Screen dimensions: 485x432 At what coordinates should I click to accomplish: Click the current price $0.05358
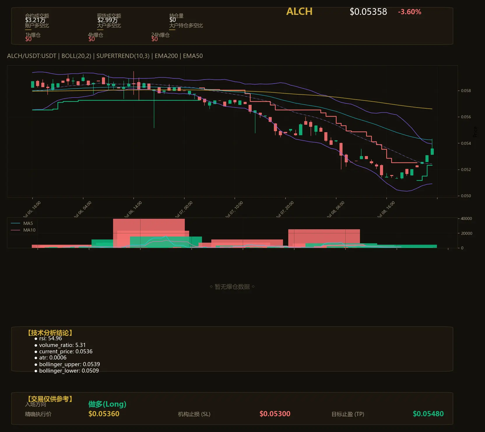368,12
